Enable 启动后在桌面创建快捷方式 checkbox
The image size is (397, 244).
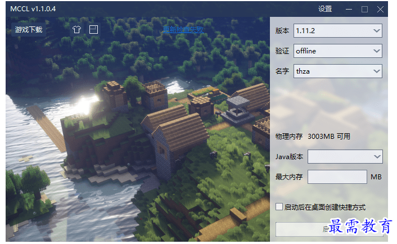pyautogui.click(x=279, y=207)
